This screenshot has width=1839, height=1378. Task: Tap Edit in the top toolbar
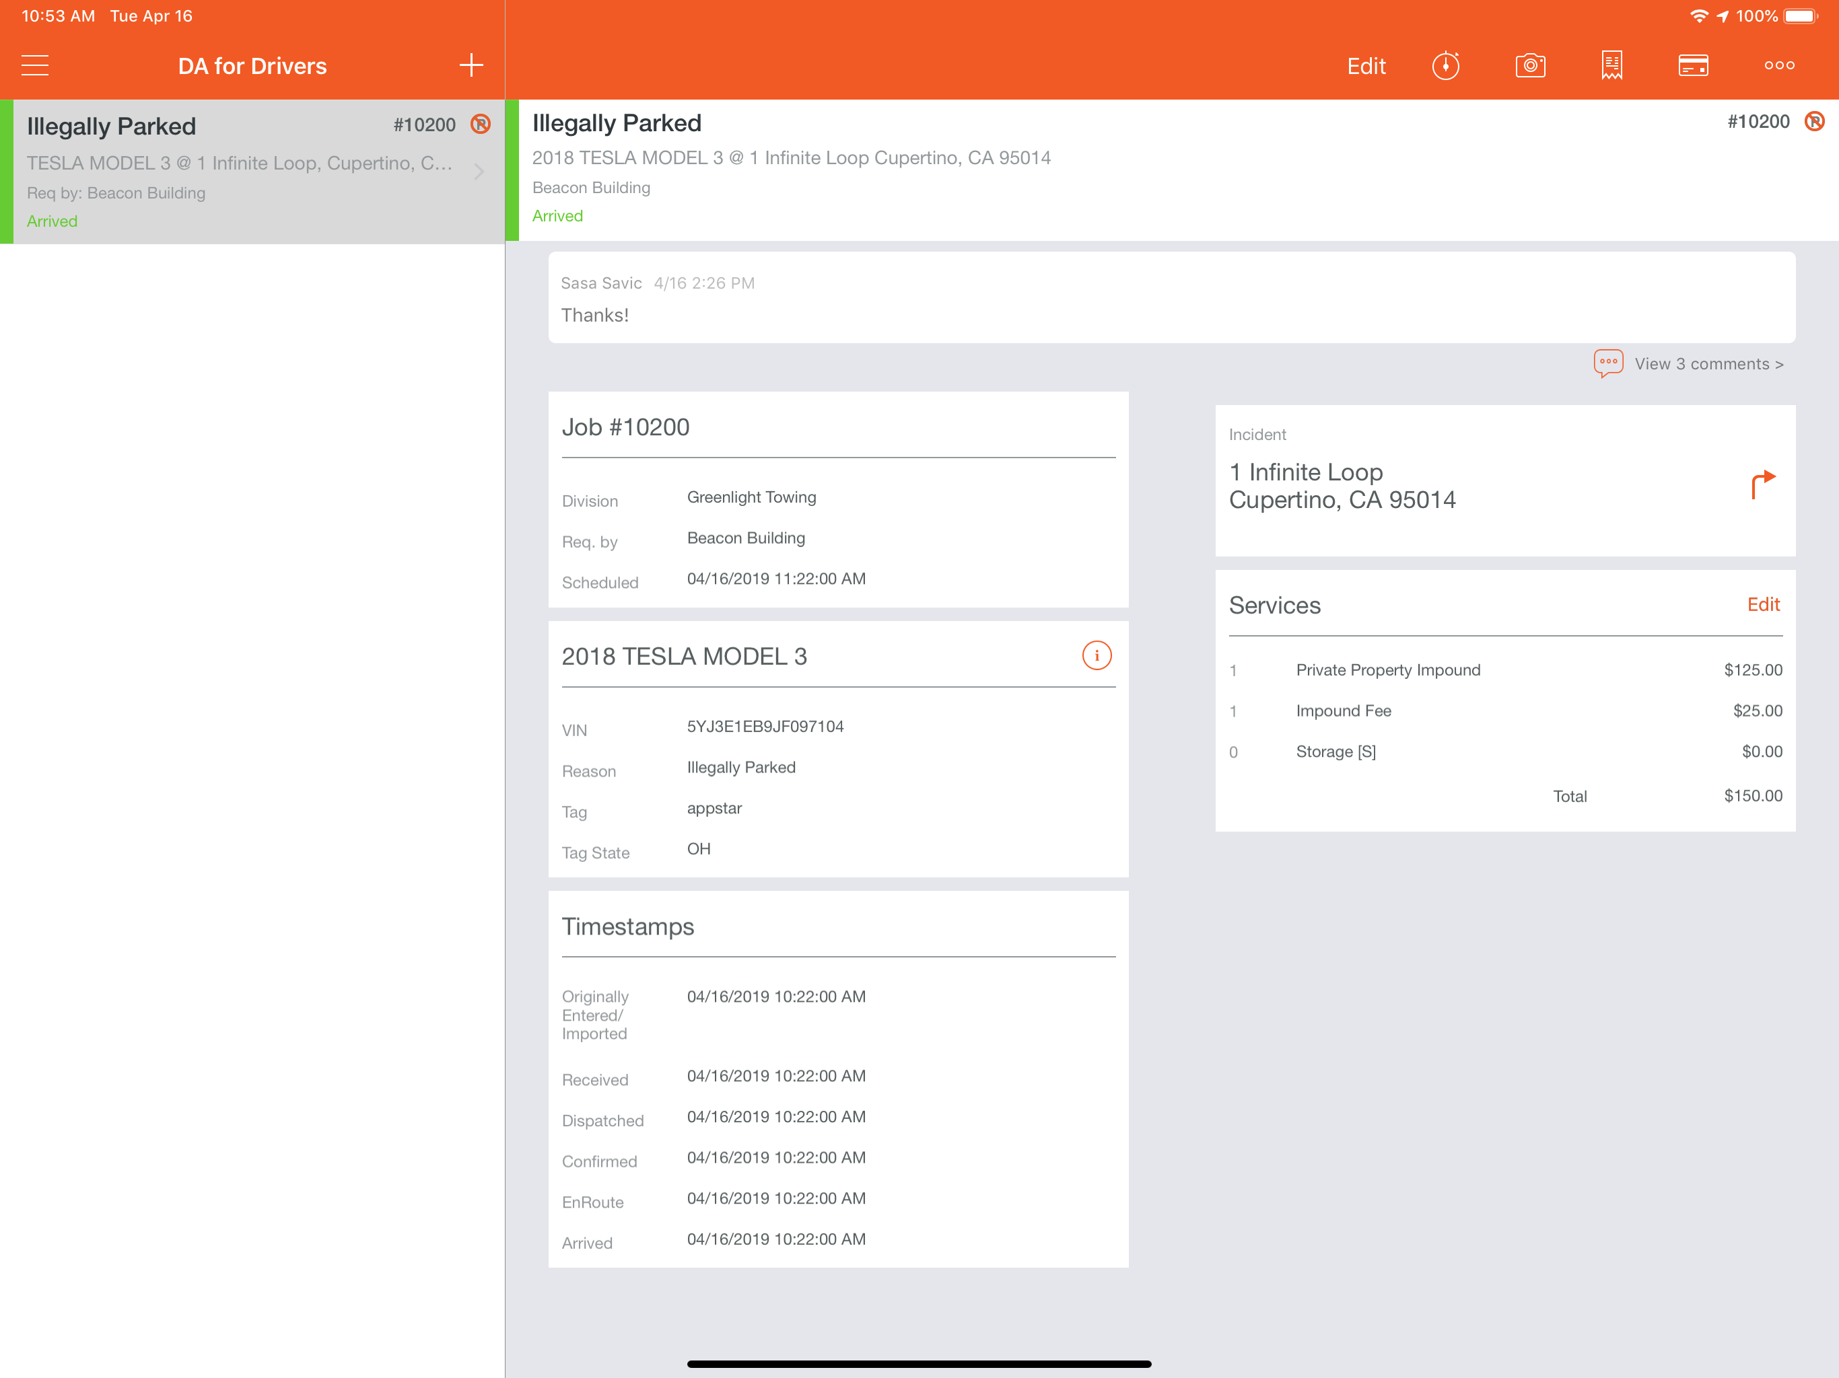pos(1366,66)
